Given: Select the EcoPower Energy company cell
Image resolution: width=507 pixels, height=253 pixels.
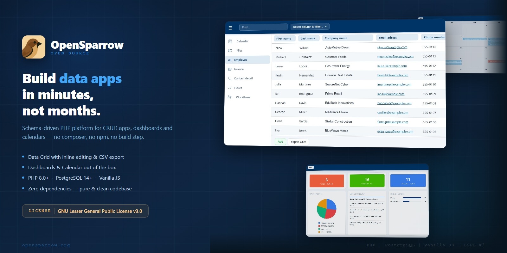Looking at the screenshot, I should [x=337, y=66].
